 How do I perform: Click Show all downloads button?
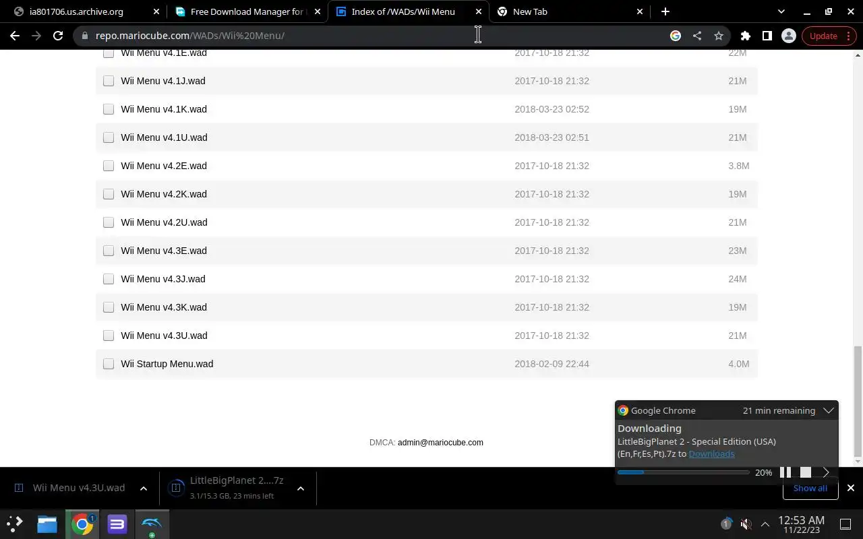click(810, 488)
